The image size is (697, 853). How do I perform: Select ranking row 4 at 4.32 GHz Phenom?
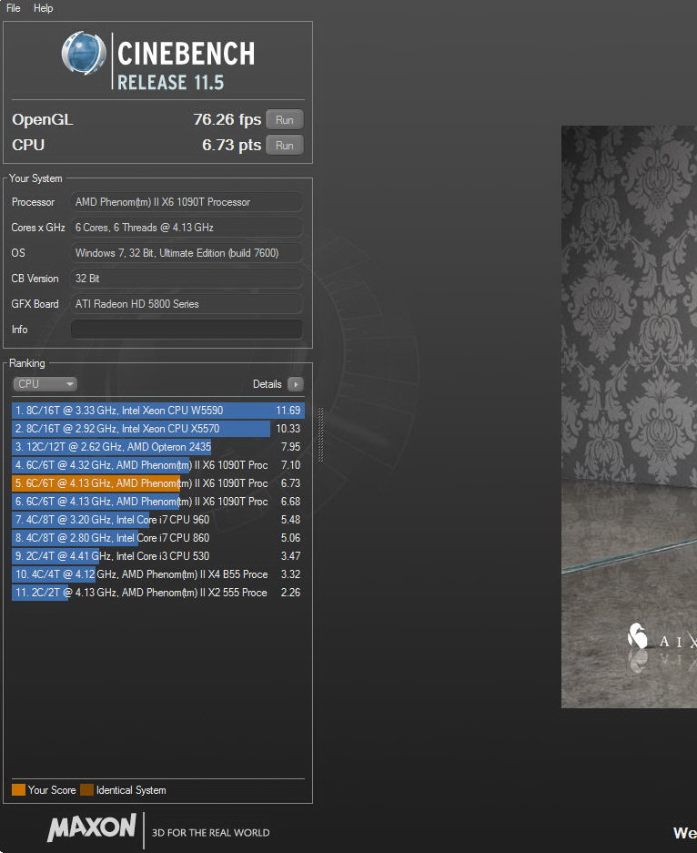point(157,465)
